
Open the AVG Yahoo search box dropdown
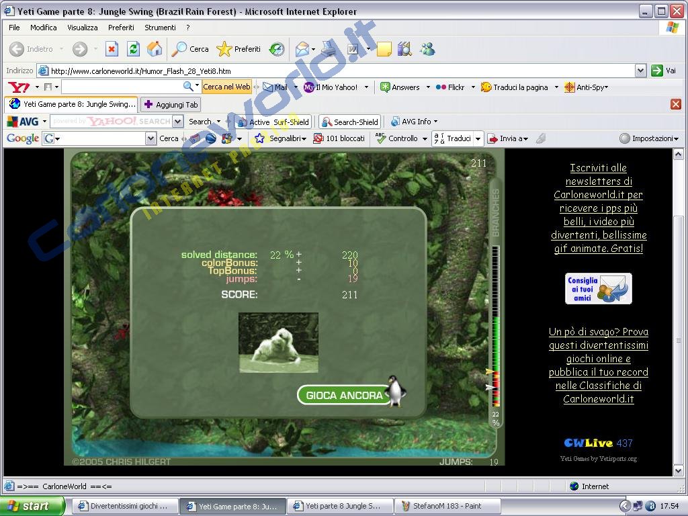tap(177, 122)
